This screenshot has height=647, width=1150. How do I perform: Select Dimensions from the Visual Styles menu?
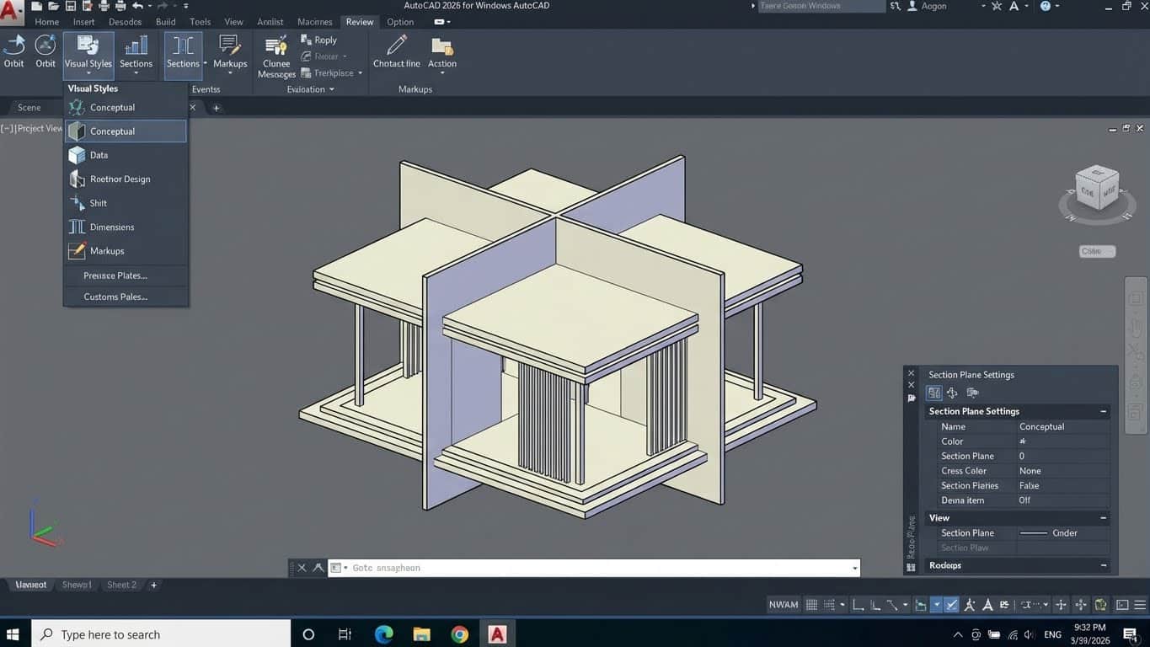pos(110,227)
